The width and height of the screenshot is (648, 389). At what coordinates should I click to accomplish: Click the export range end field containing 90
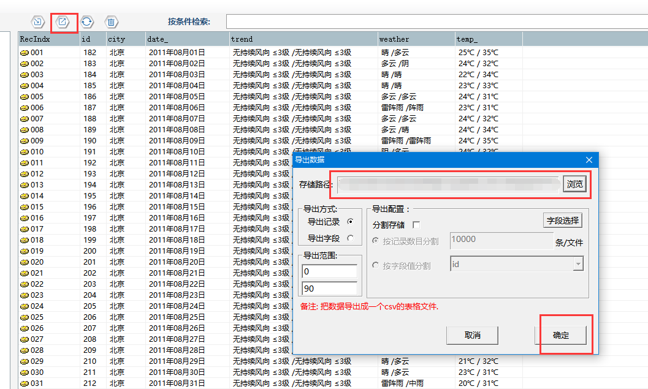(x=329, y=289)
